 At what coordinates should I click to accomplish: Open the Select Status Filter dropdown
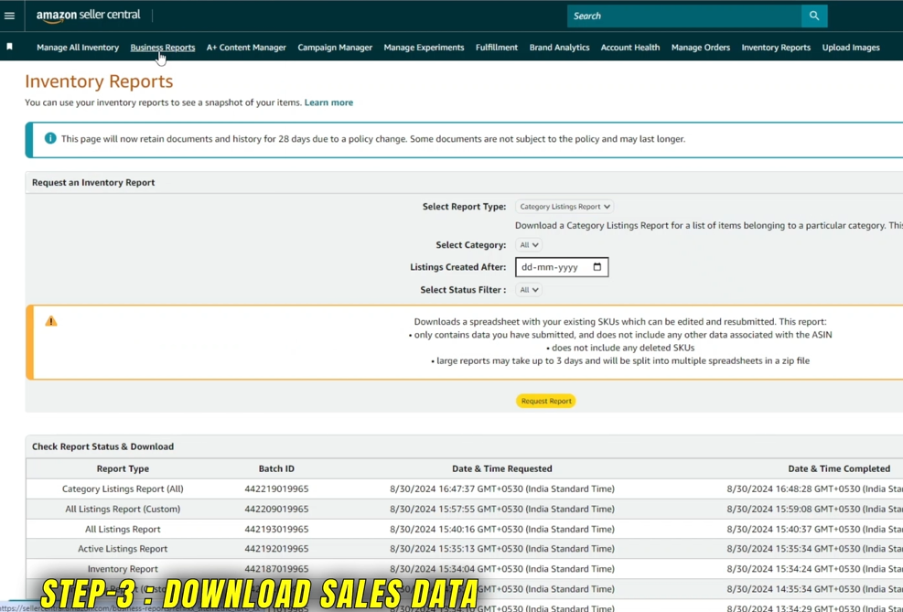(x=529, y=290)
